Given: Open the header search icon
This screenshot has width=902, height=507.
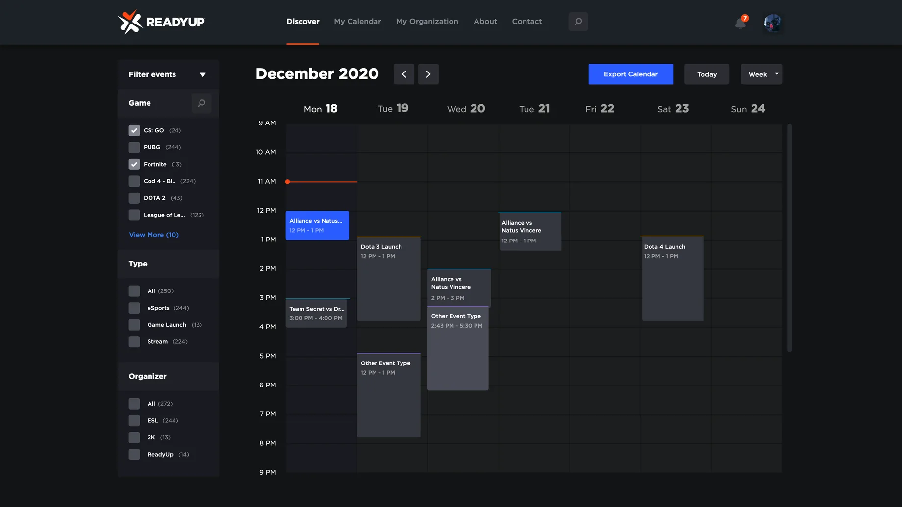Looking at the screenshot, I should (578, 22).
